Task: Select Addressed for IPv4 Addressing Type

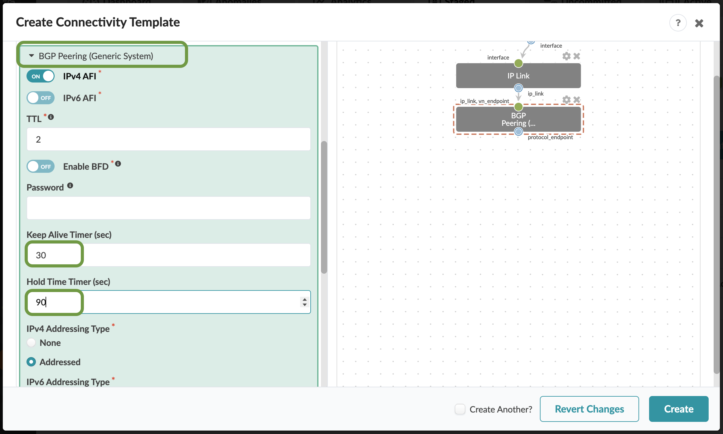Action: pos(31,362)
